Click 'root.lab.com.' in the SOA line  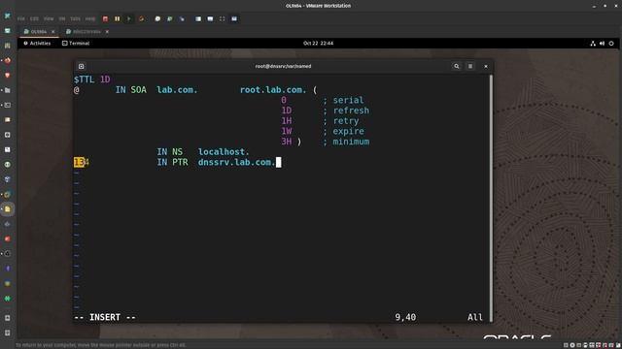pyautogui.click(x=273, y=90)
